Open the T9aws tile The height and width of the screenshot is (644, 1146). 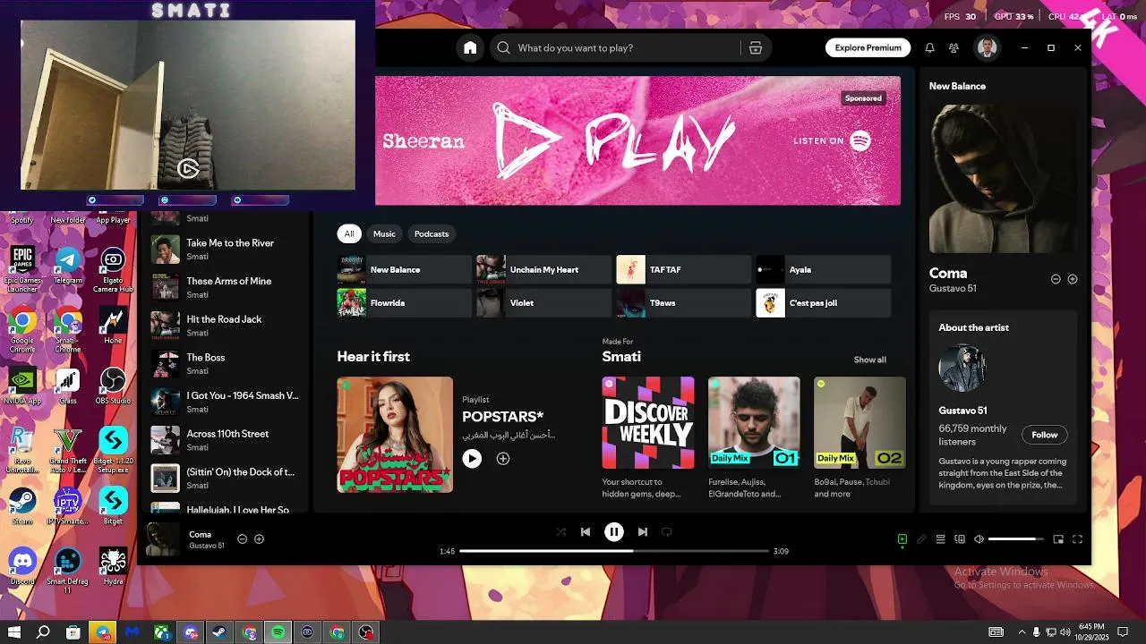coord(683,303)
